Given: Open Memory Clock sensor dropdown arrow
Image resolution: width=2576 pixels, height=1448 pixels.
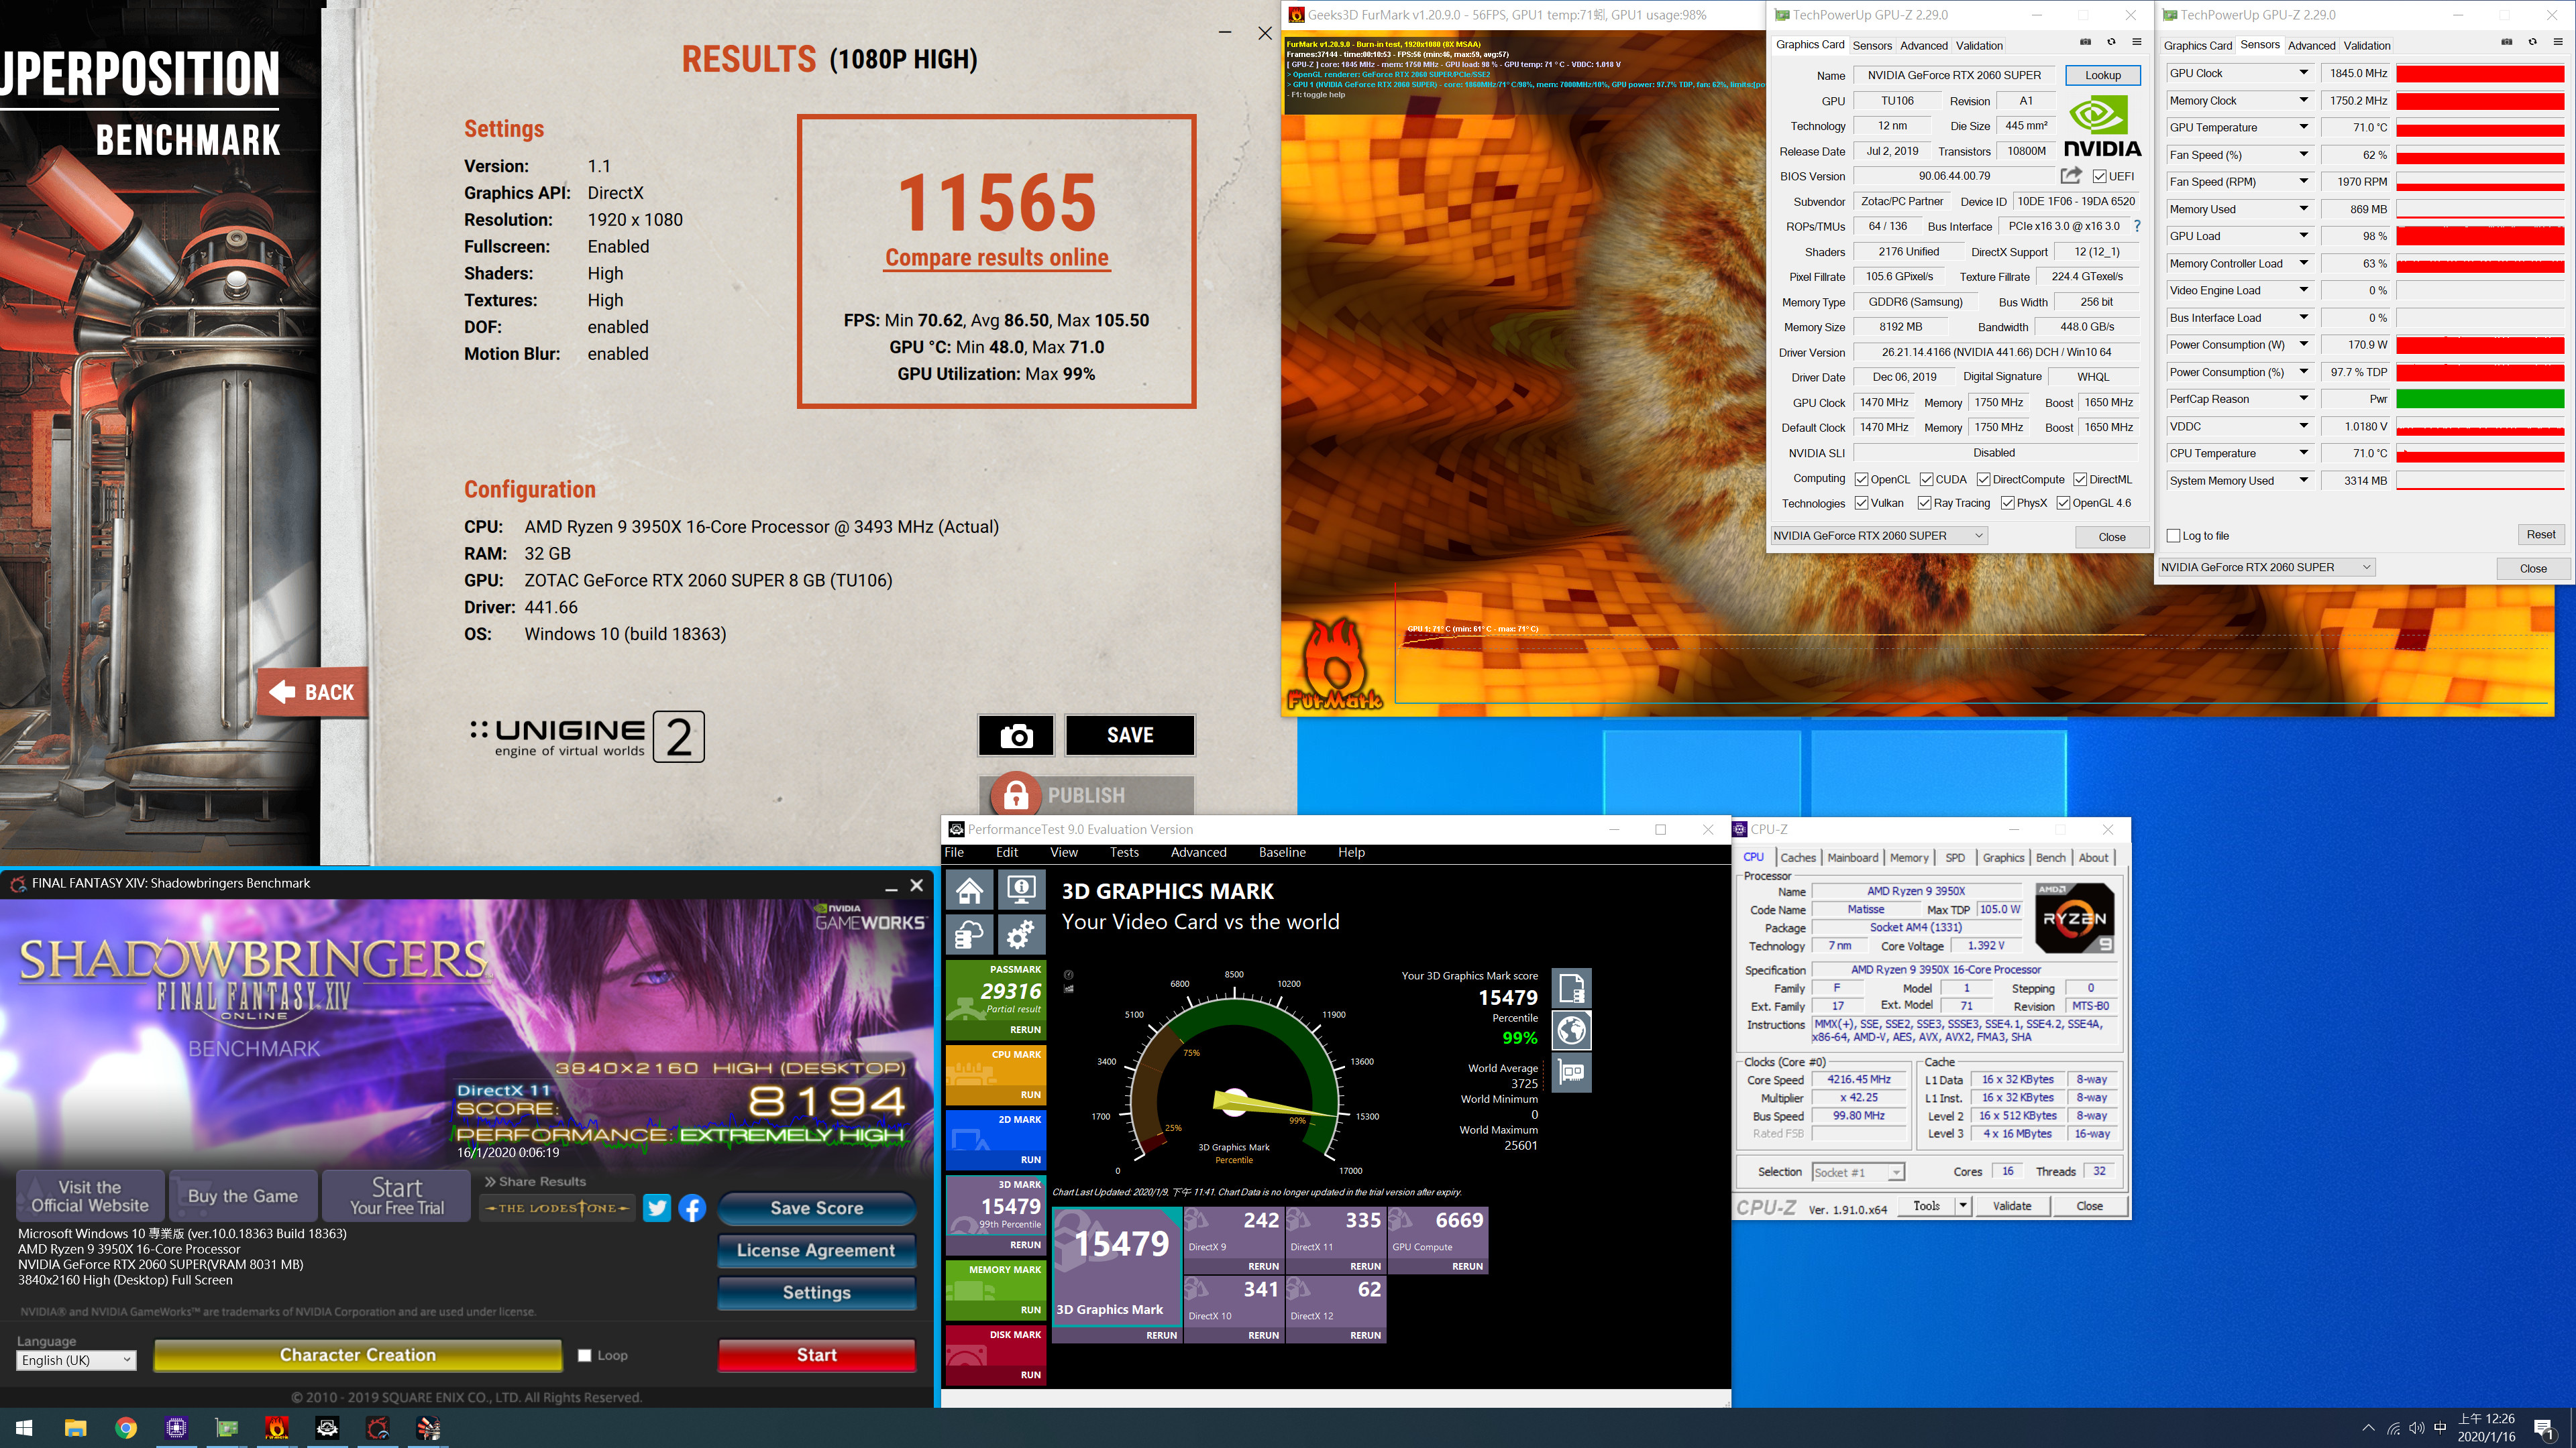Looking at the screenshot, I should point(2304,100).
